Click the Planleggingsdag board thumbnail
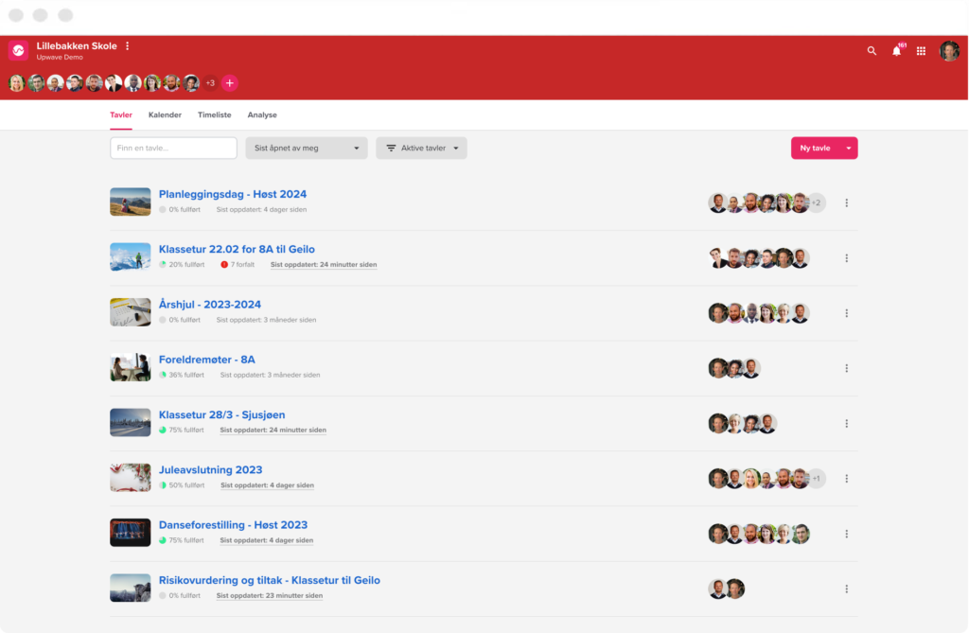This screenshot has height=633, width=969. 131,202
